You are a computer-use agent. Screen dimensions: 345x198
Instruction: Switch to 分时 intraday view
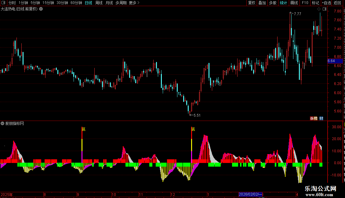tap(12, 3)
